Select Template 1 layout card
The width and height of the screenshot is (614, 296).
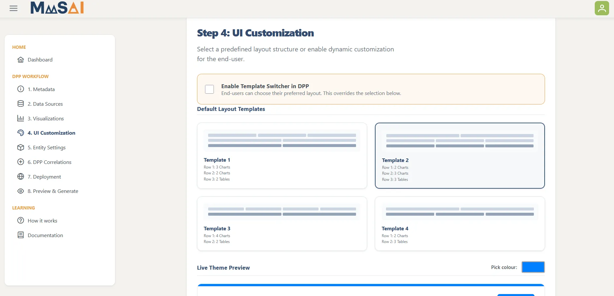[x=282, y=155]
